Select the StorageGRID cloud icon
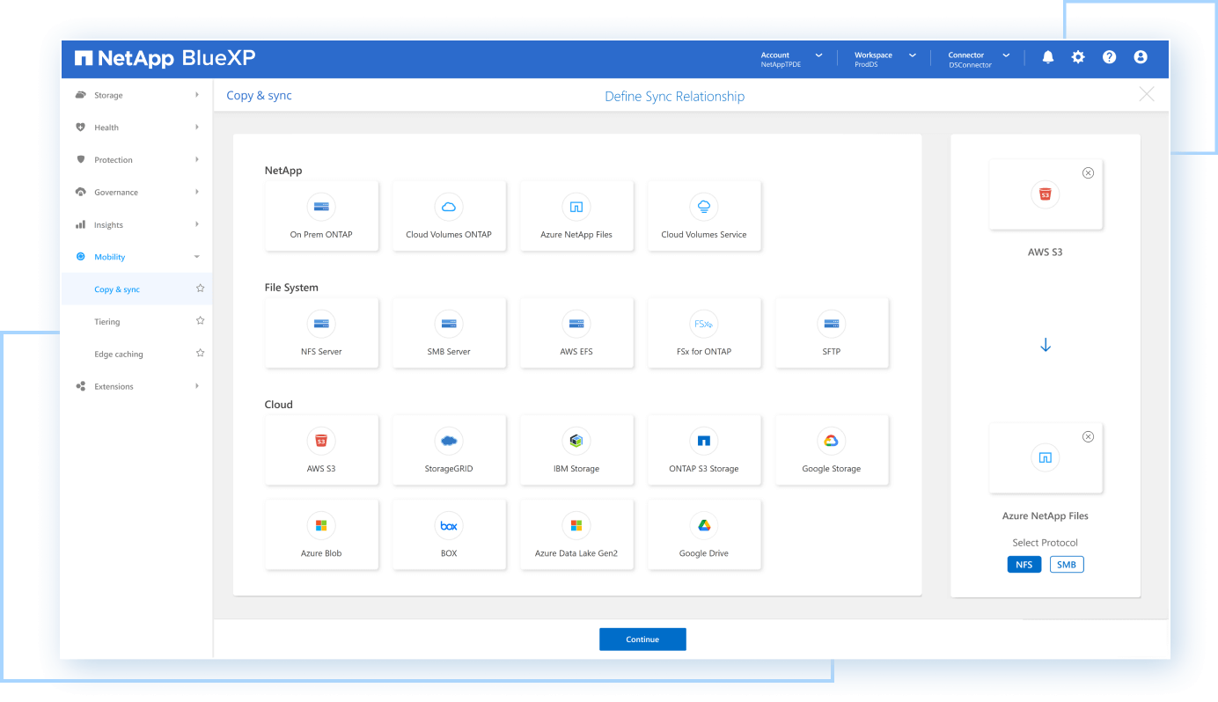1218x702 pixels. click(x=449, y=441)
